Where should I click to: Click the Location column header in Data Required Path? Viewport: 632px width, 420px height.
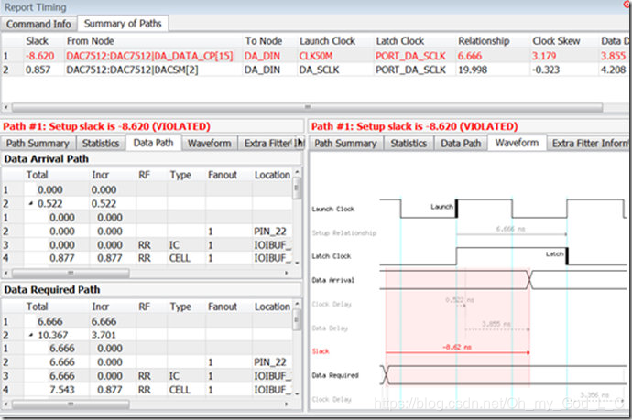tap(272, 307)
